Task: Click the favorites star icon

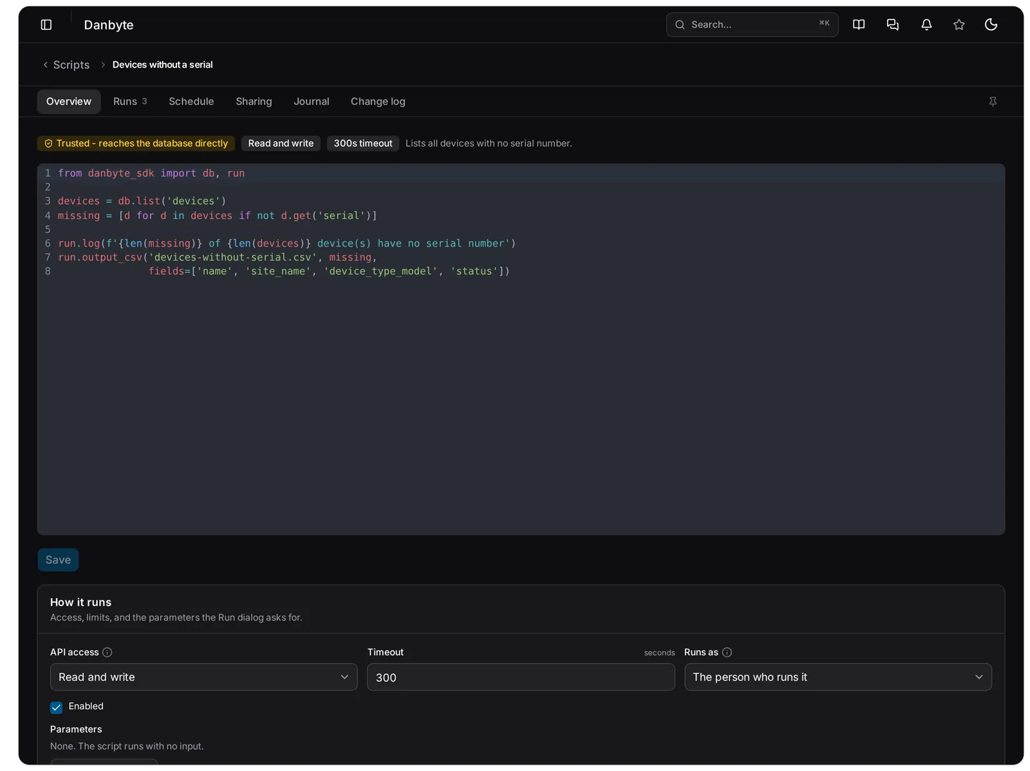Action: tap(959, 24)
